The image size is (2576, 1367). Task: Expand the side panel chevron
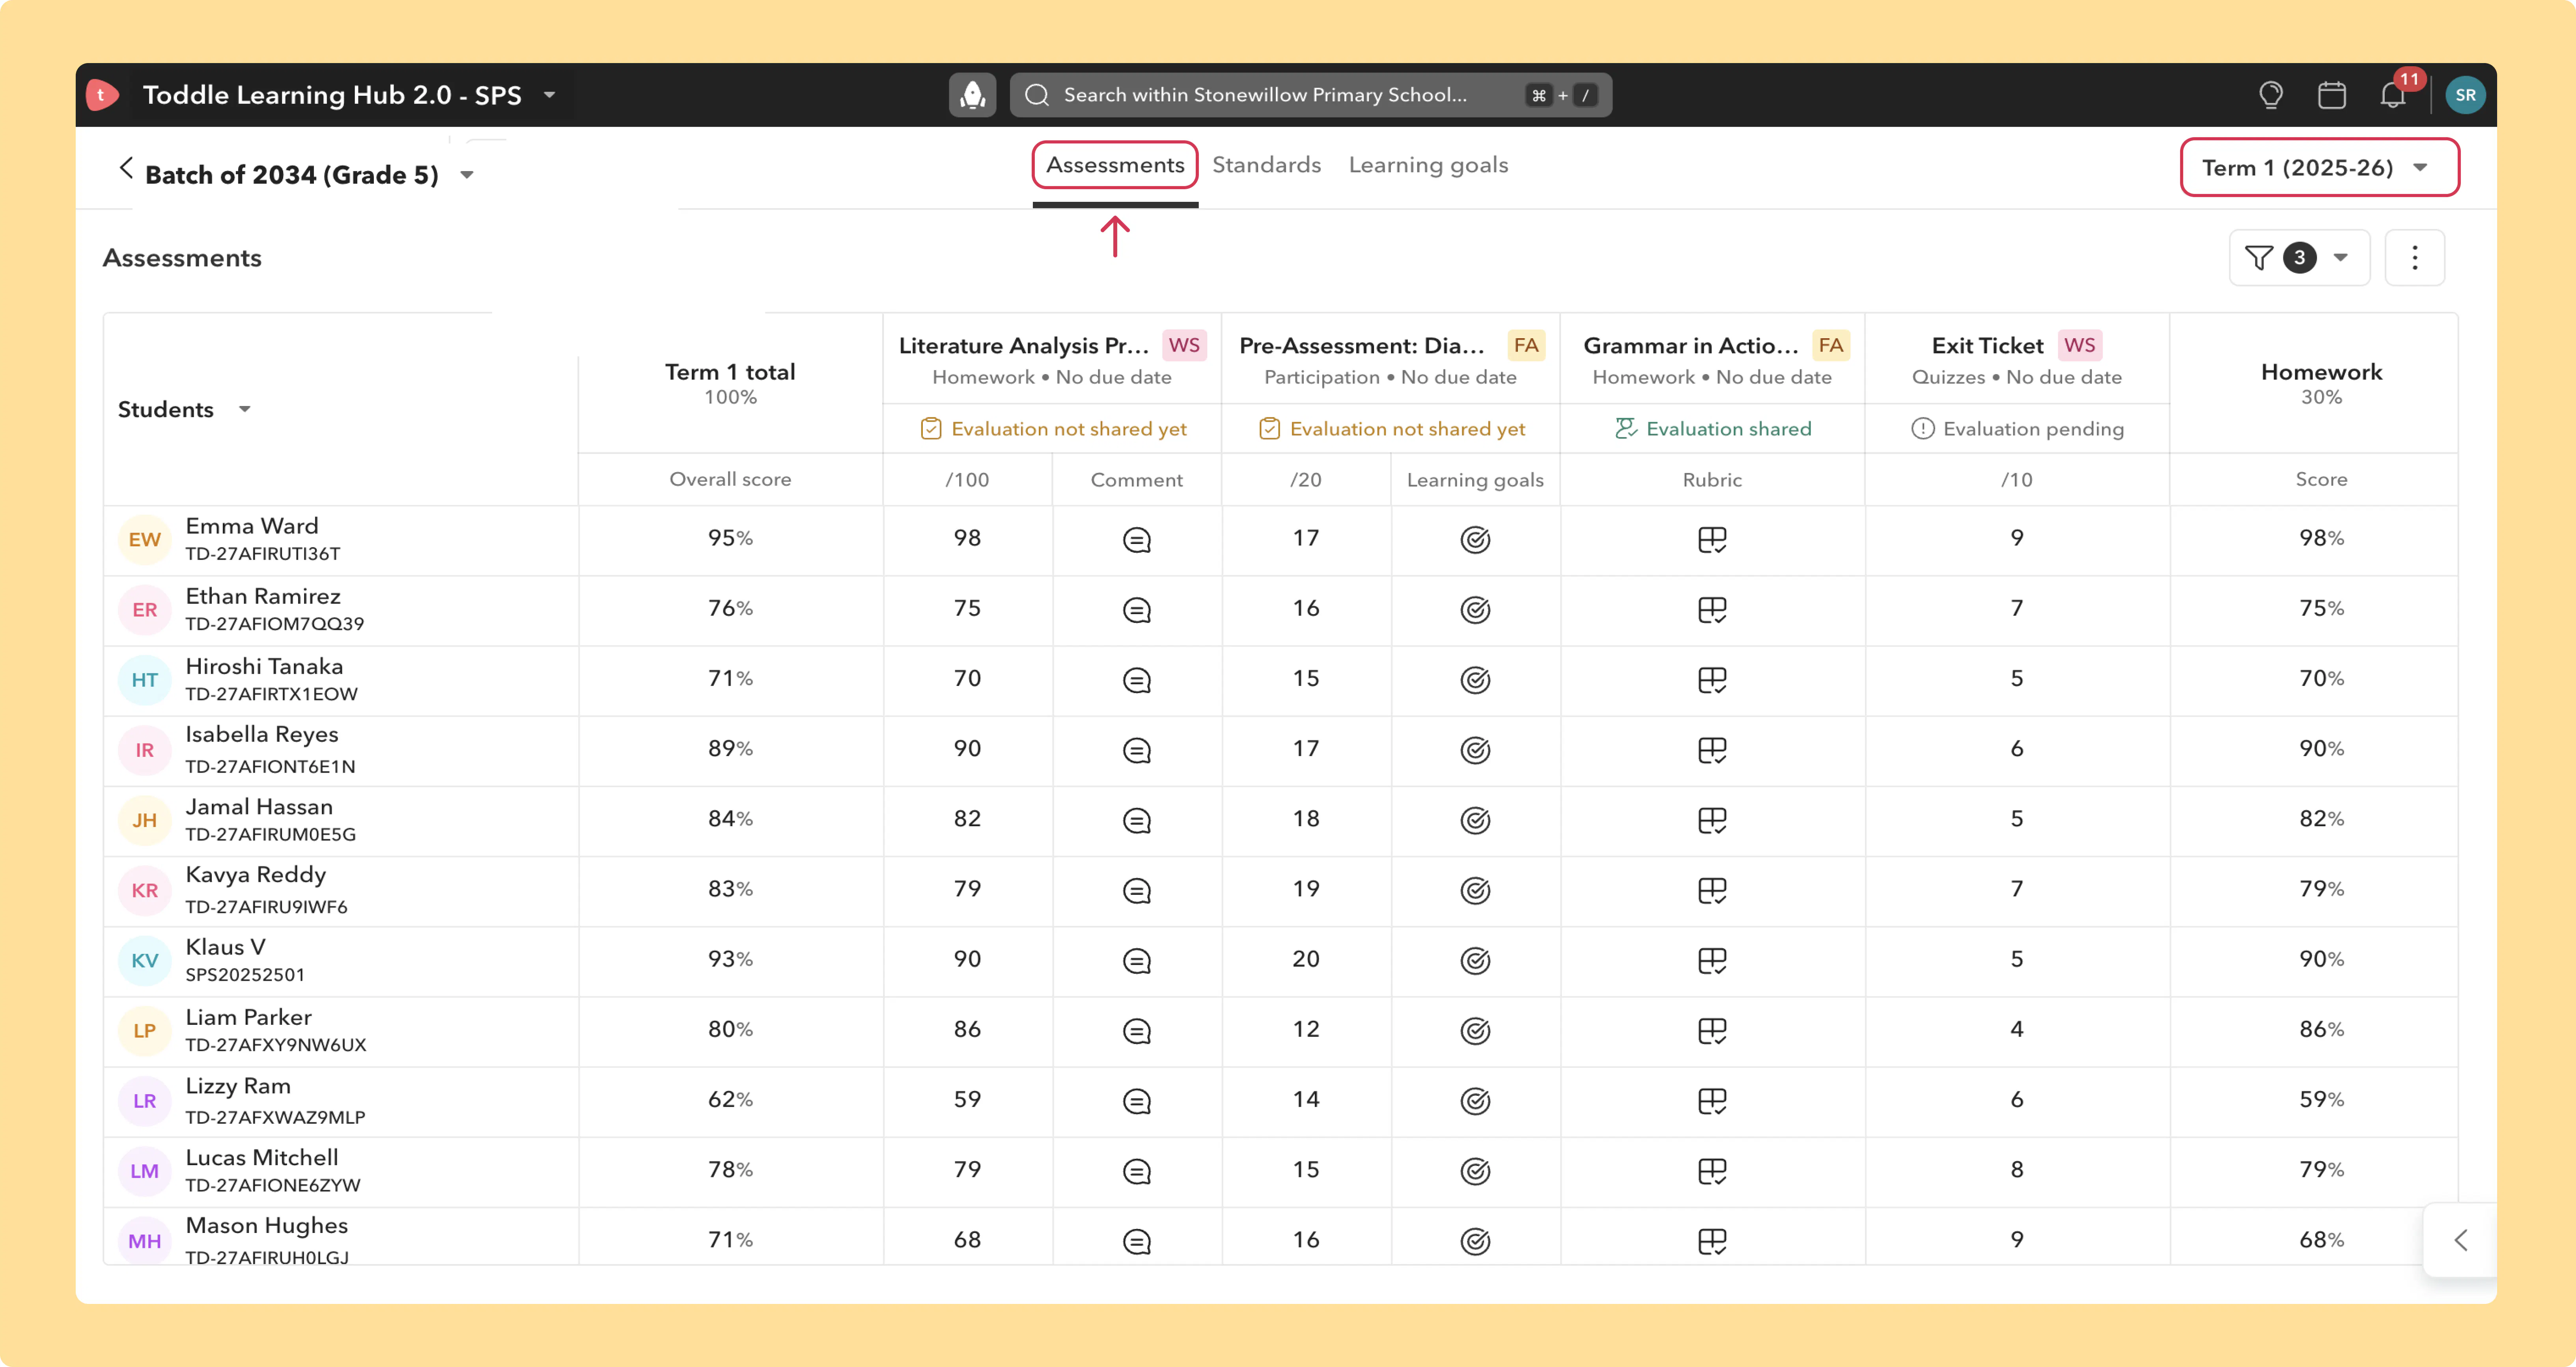2461,1240
